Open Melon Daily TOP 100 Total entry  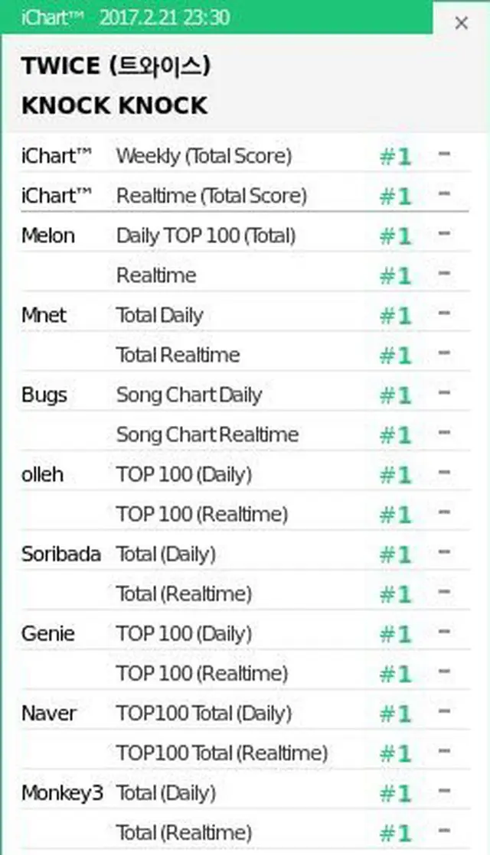pyautogui.click(x=245, y=236)
